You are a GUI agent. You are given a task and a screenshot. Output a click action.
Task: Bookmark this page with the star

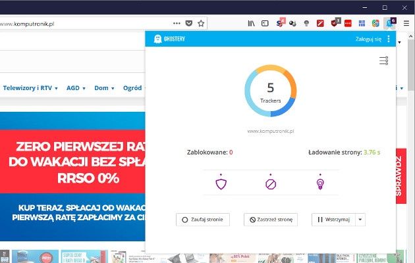click(x=201, y=24)
